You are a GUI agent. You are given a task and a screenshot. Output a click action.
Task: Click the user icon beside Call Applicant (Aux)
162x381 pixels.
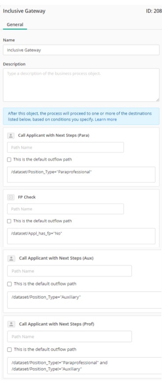11,259
